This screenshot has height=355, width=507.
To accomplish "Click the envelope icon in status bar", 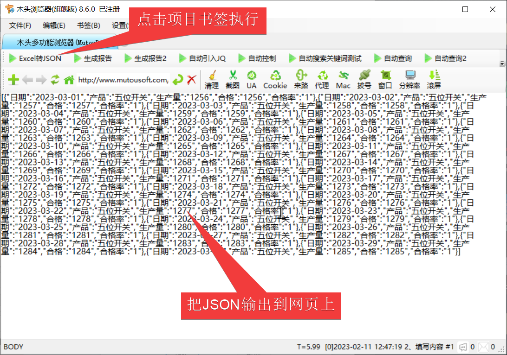I will pos(483,347).
